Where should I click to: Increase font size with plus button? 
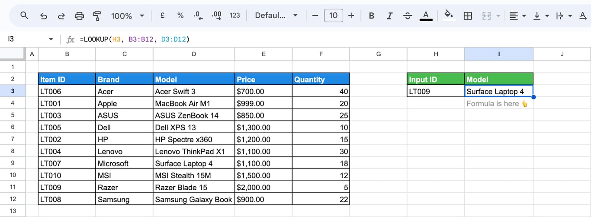pyautogui.click(x=351, y=16)
